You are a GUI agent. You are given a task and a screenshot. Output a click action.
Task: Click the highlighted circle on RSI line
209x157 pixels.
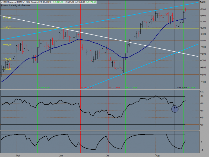(175, 109)
